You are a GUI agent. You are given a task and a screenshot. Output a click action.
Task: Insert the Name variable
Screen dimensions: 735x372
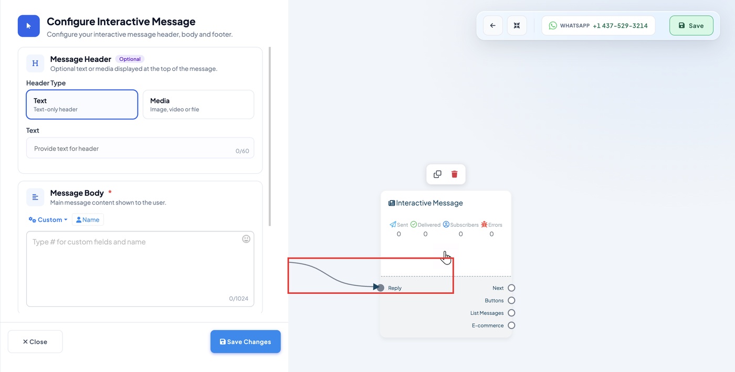coord(88,220)
